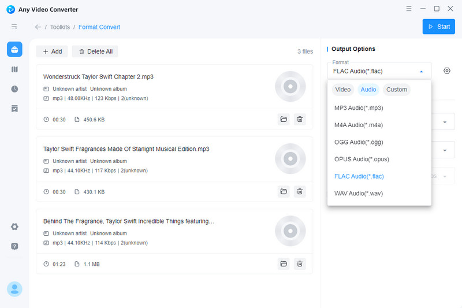Click Behind The Fragrance disc thumbnail
This screenshot has width=462, height=308.
290,231
